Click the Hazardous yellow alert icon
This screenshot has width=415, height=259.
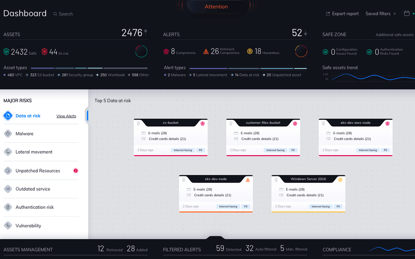(249, 51)
